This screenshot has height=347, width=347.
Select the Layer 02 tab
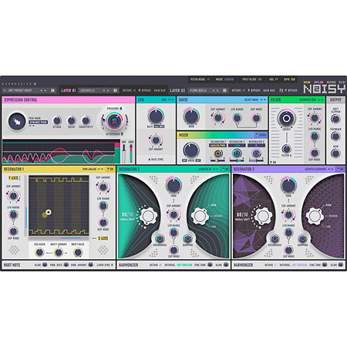[177, 90]
